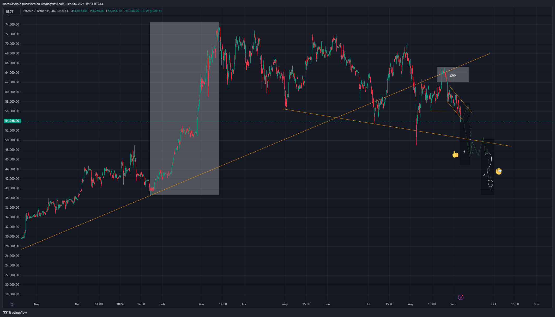Viewport: 555px width, 317px height.
Task: Click the Apr label on time axis
Action: pos(244,304)
